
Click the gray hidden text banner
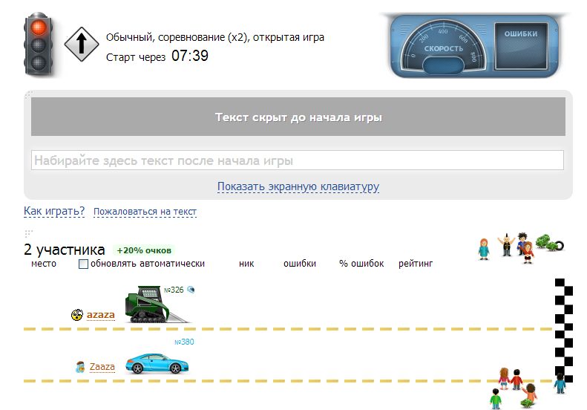(298, 117)
